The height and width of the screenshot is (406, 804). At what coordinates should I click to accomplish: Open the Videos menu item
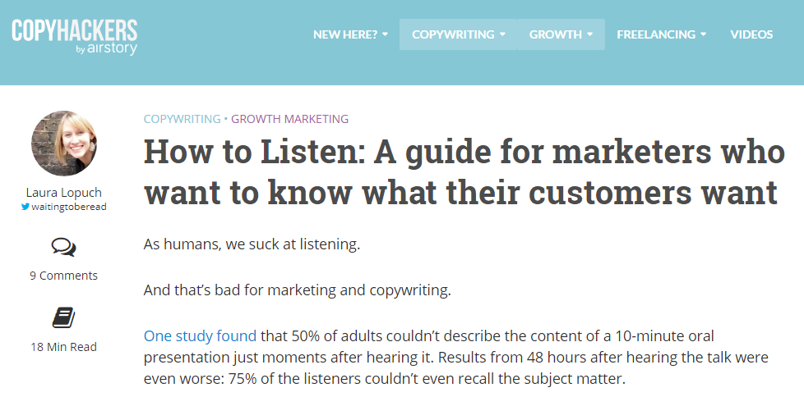pyautogui.click(x=751, y=34)
